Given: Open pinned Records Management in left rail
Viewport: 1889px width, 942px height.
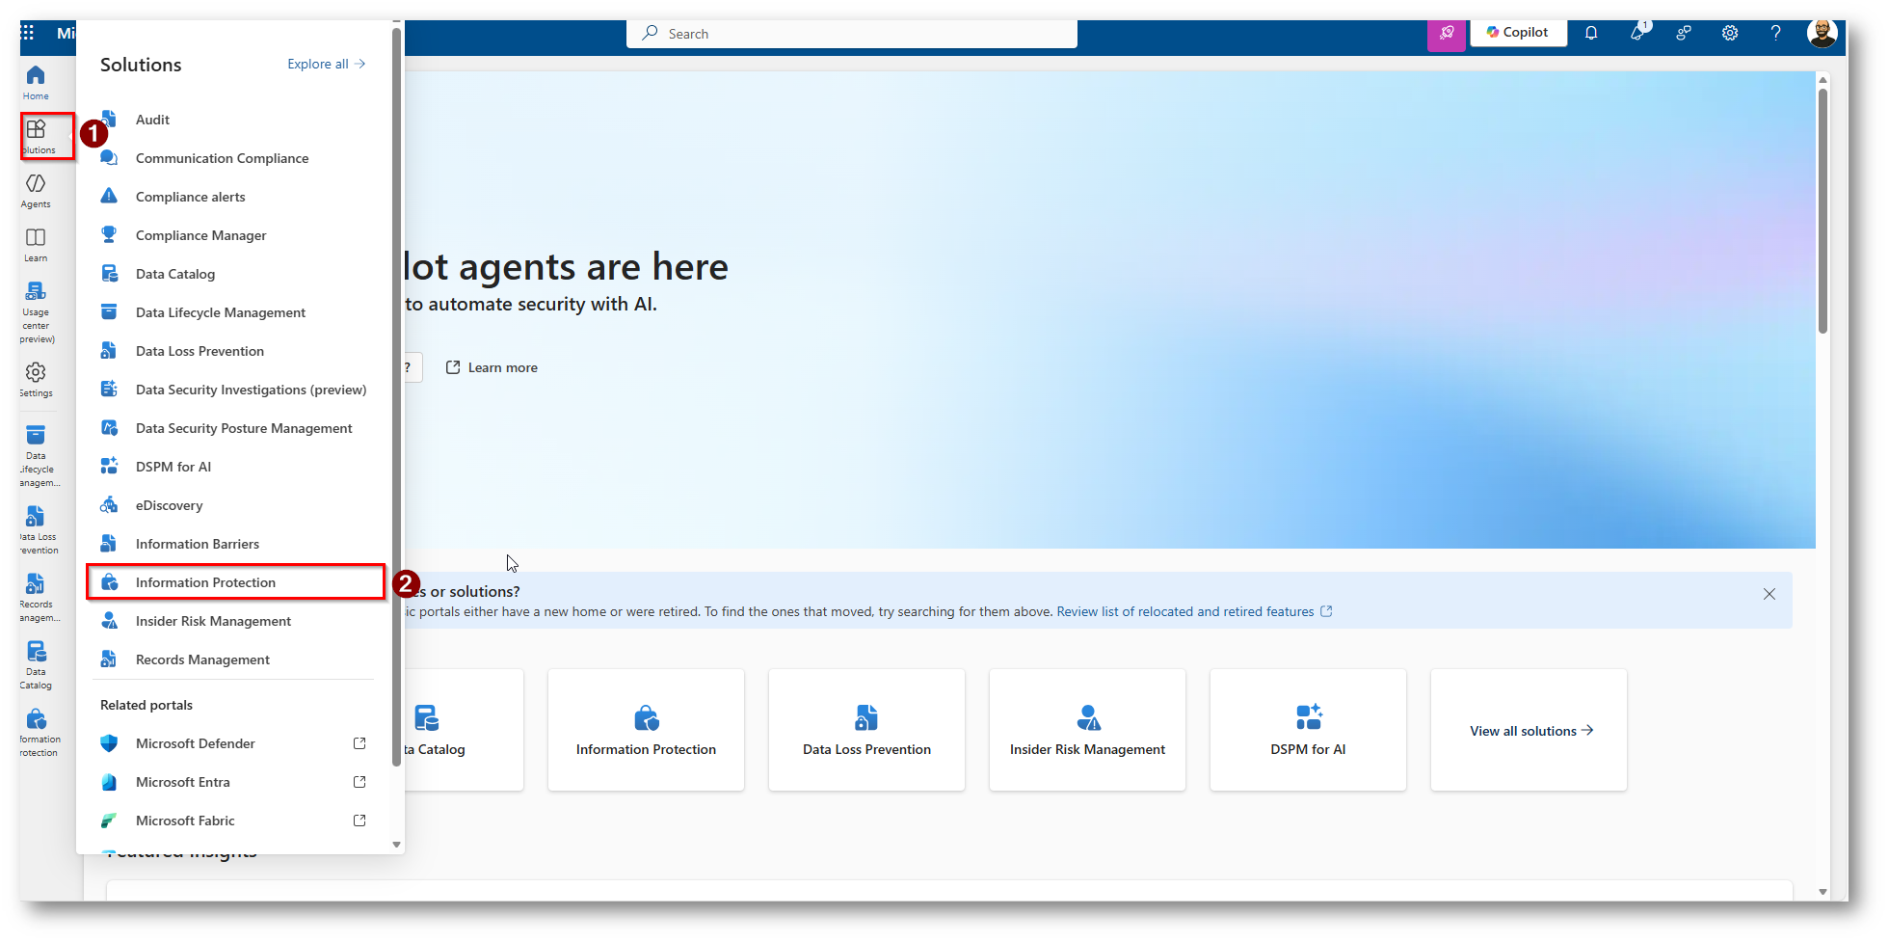Looking at the screenshot, I should tap(37, 598).
